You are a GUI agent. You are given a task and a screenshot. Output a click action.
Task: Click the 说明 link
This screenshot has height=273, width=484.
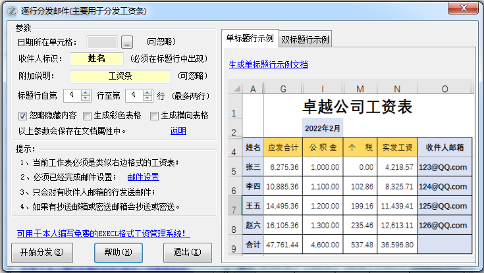[x=178, y=131]
